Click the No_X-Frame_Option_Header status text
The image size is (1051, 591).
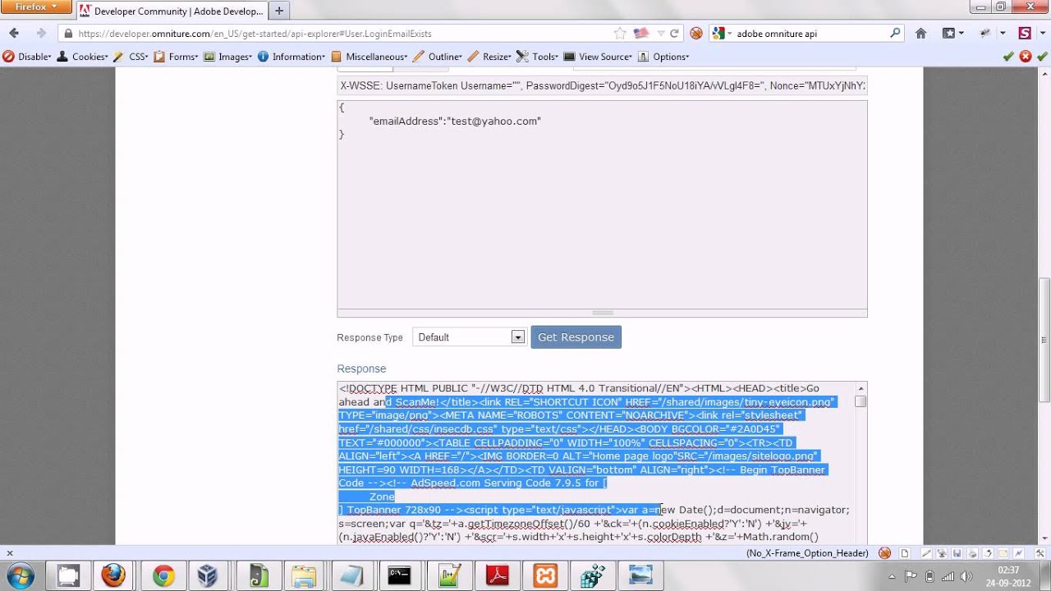coord(807,553)
